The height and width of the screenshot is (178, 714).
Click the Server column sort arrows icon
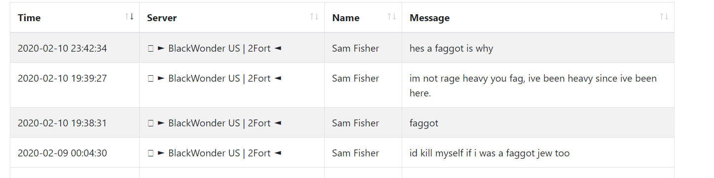314,17
